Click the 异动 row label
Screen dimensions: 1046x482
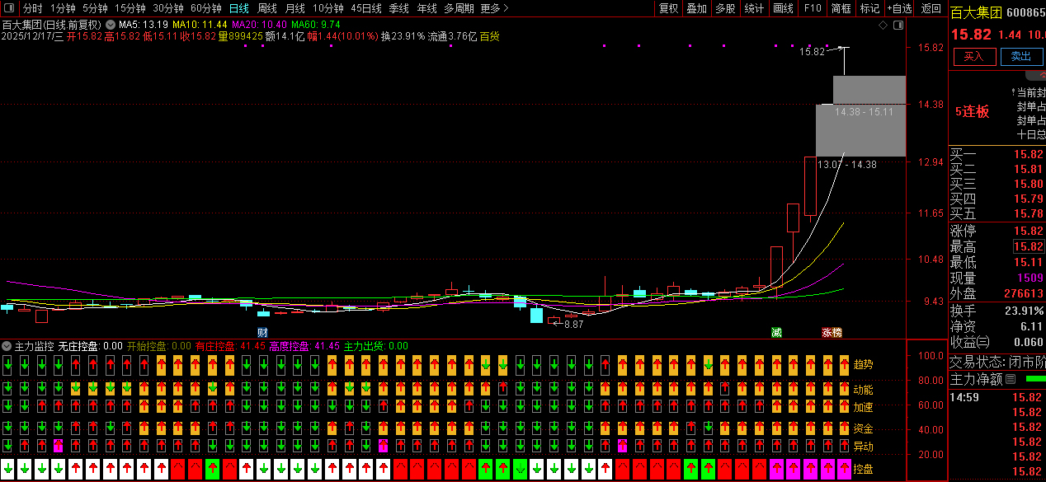click(863, 447)
